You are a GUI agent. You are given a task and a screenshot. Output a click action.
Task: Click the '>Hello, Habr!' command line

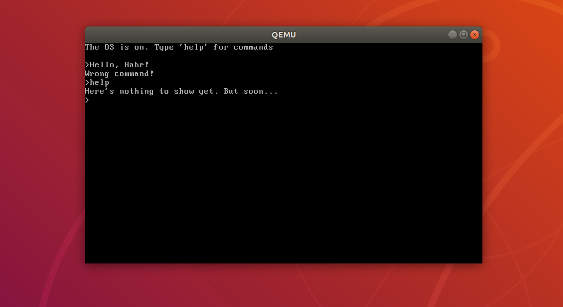pyautogui.click(x=117, y=65)
